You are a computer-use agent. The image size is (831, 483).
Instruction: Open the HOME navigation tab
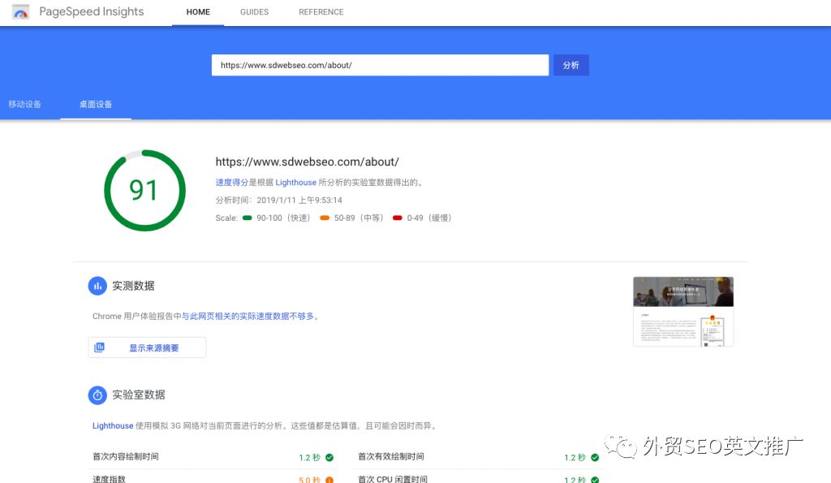[x=198, y=12]
